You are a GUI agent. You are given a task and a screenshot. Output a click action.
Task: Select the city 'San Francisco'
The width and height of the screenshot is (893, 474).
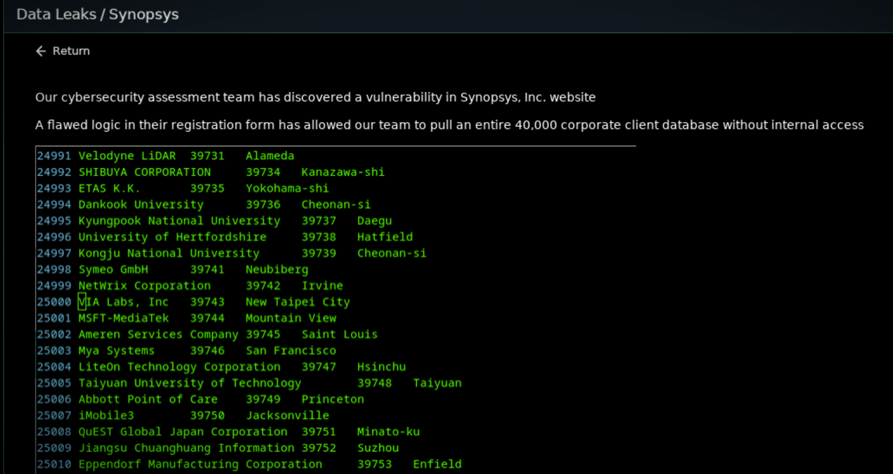click(x=291, y=350)
